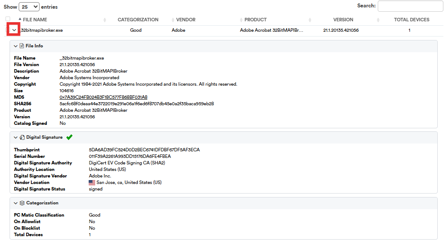Screen dimensions: 446x244
Task: Click the Digital Signature Status value signed
Action: click(96, 189)
